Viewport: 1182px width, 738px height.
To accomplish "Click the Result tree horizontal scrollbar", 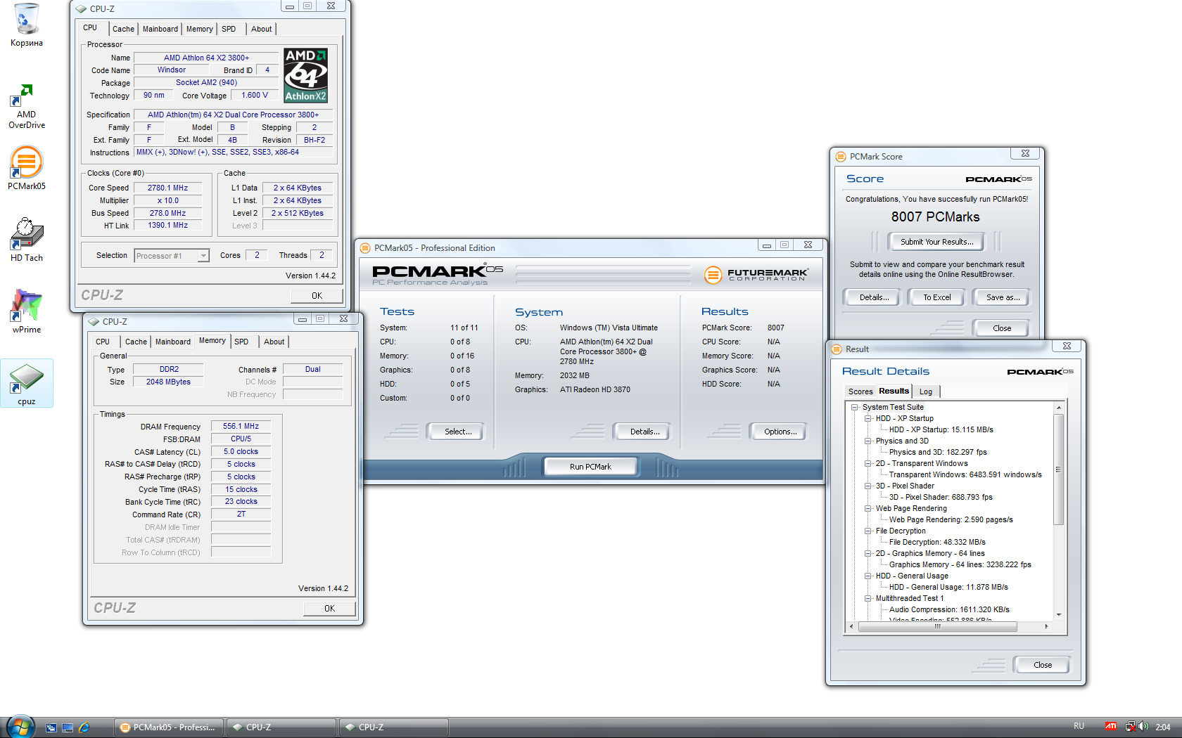I will 936,626.
